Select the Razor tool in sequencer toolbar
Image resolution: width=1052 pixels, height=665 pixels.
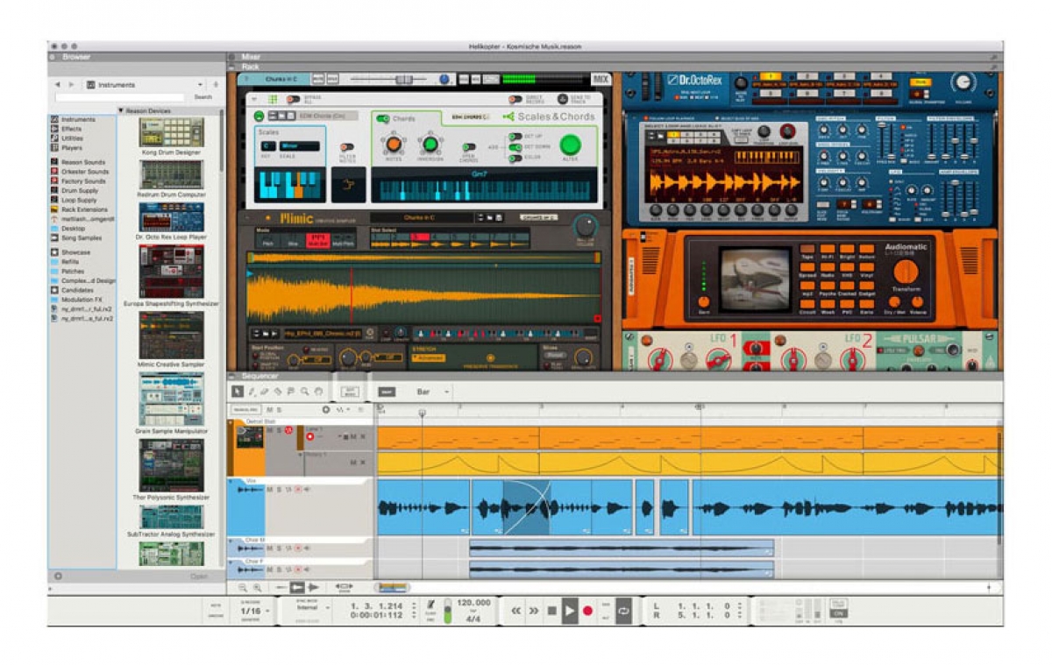coord(277,392)
